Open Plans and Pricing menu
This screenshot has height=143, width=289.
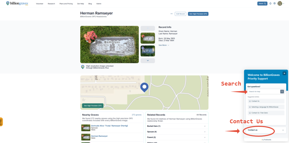[66, 4]
